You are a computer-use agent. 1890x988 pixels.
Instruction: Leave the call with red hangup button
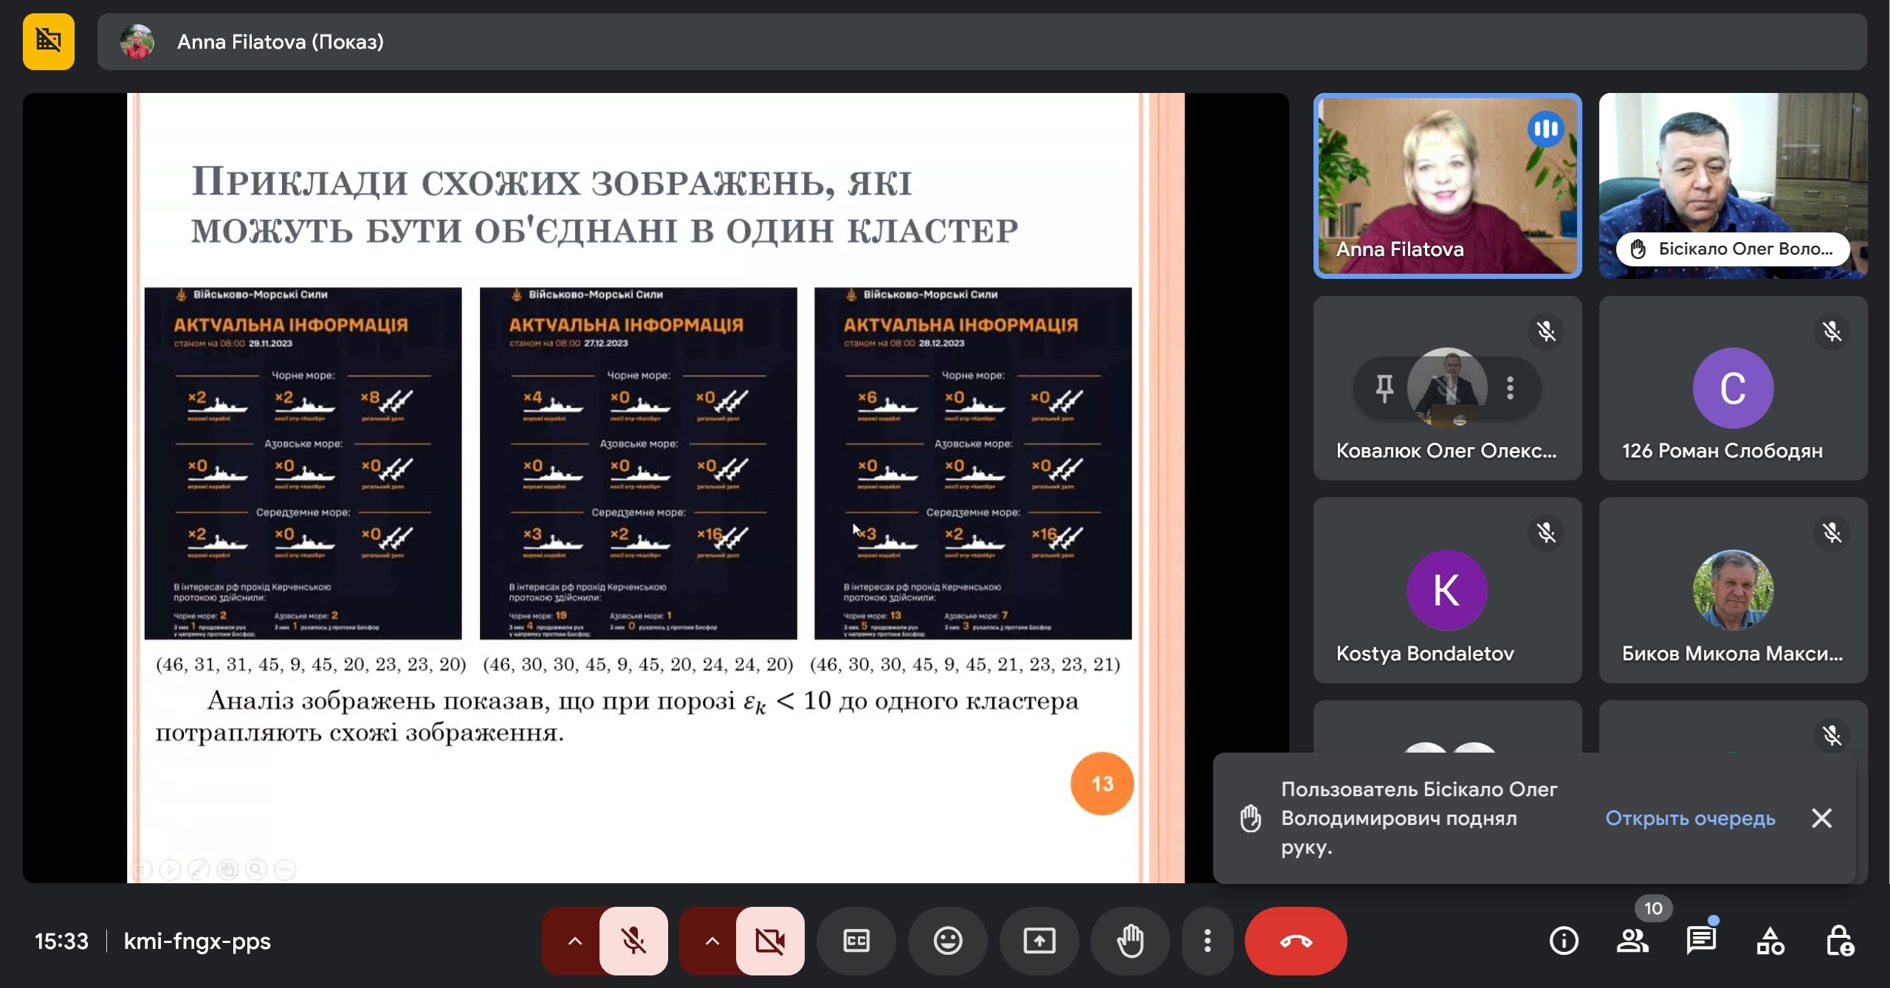click(x=1296, y=941)
